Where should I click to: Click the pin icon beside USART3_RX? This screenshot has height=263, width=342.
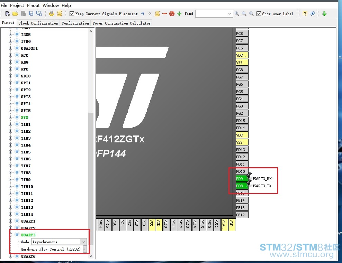[x=249, y=175]
